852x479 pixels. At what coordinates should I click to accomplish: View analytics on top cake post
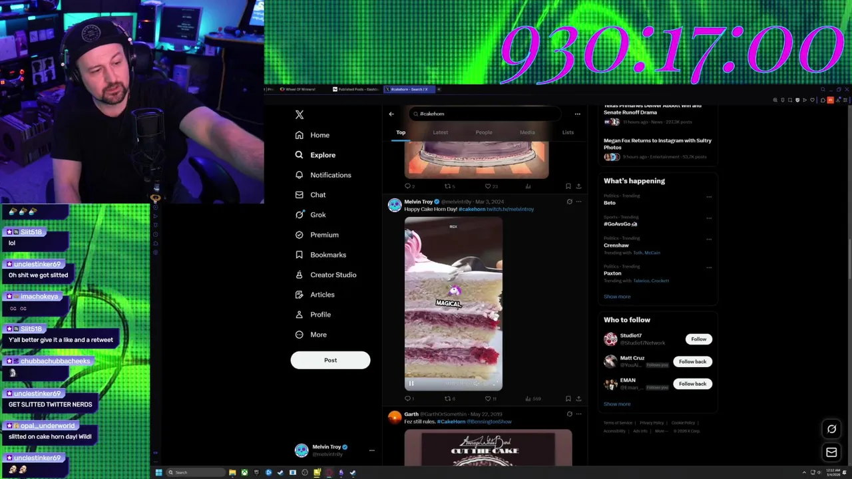(528, 186)
